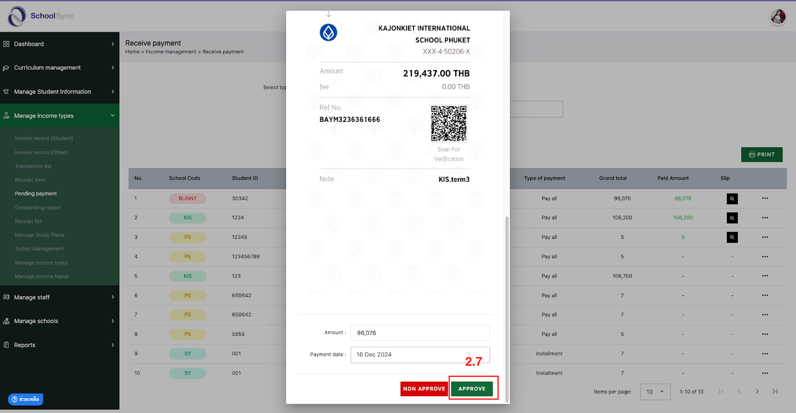The width and height of the screenshot is (796, 413).
Task: Expand Reports chevron
Action: 113,345
